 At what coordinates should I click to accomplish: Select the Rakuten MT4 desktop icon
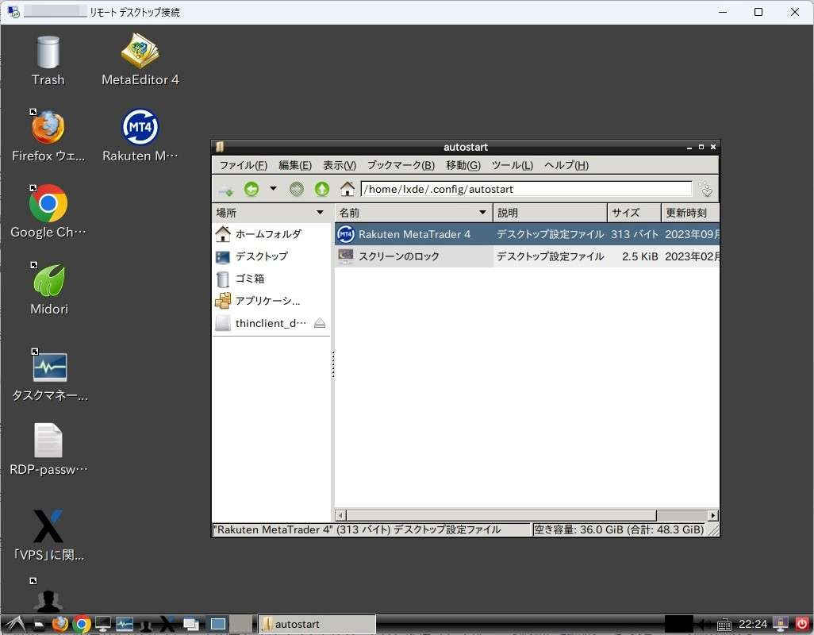[x=140, y=136]
